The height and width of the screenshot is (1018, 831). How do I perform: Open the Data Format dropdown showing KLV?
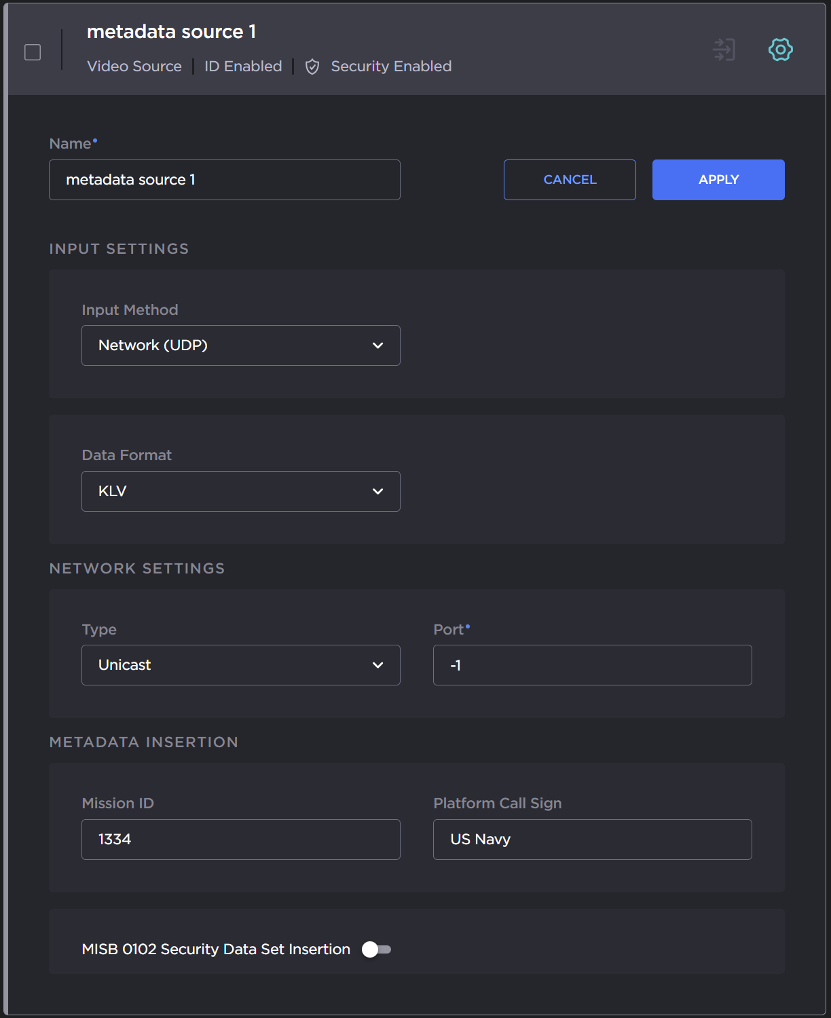coord(241,491)
